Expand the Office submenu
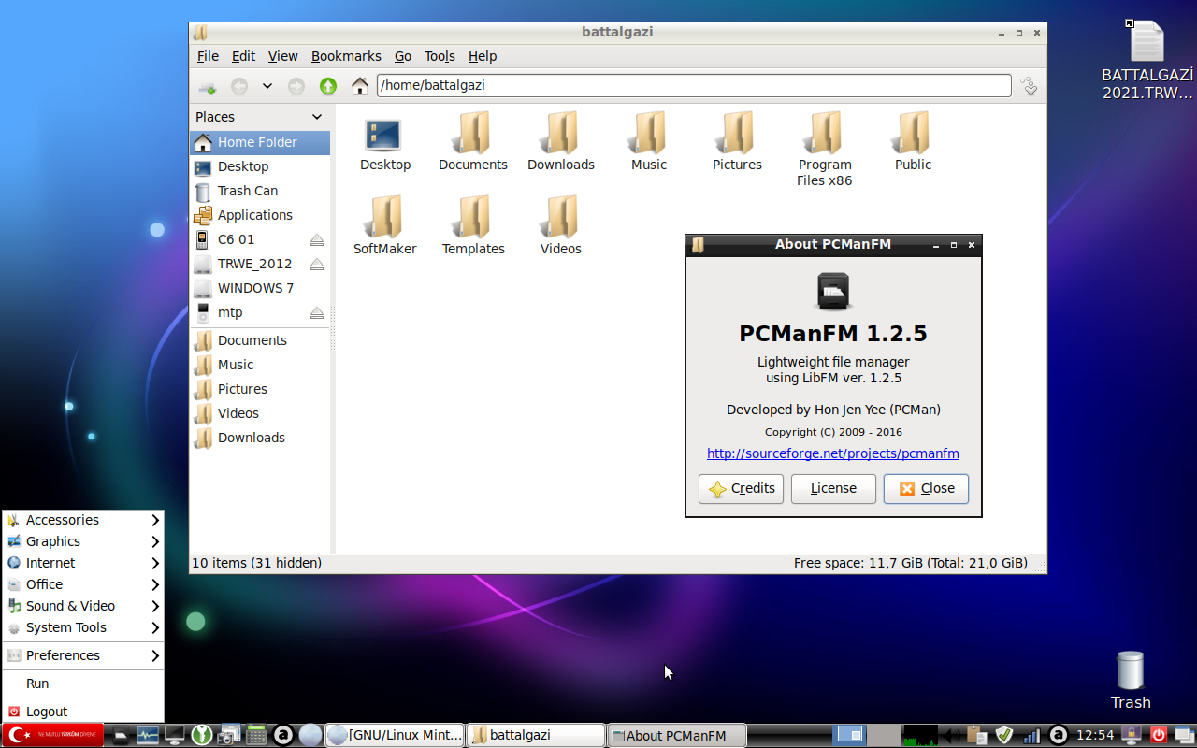This screenshot has height=748, width=1197. tap(83, 584)
